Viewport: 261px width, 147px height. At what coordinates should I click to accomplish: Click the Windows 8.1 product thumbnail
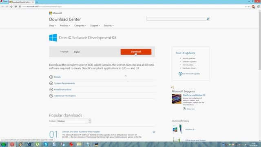(x=177, y=129)
